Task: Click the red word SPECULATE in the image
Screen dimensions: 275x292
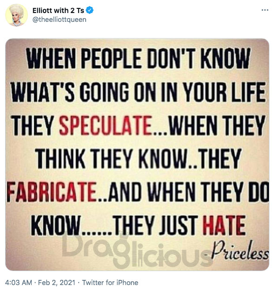Action: tap(105, 125)
